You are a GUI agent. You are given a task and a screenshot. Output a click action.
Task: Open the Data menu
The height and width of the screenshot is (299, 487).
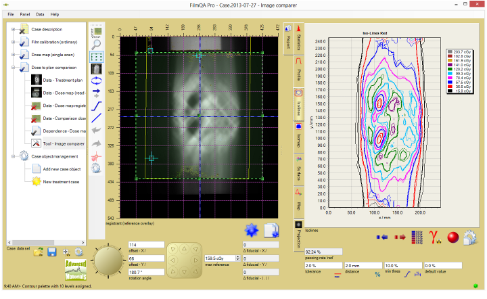(40, 14)
